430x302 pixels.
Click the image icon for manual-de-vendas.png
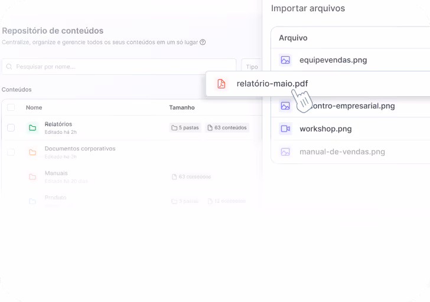point(285,152)
